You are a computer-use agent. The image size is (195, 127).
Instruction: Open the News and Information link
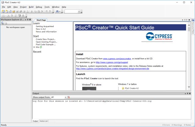point(46,32)
